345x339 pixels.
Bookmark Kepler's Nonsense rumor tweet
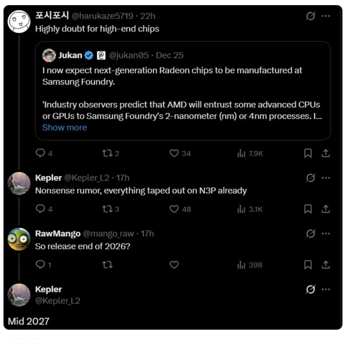pyautogui.click(x=308, y=209)
